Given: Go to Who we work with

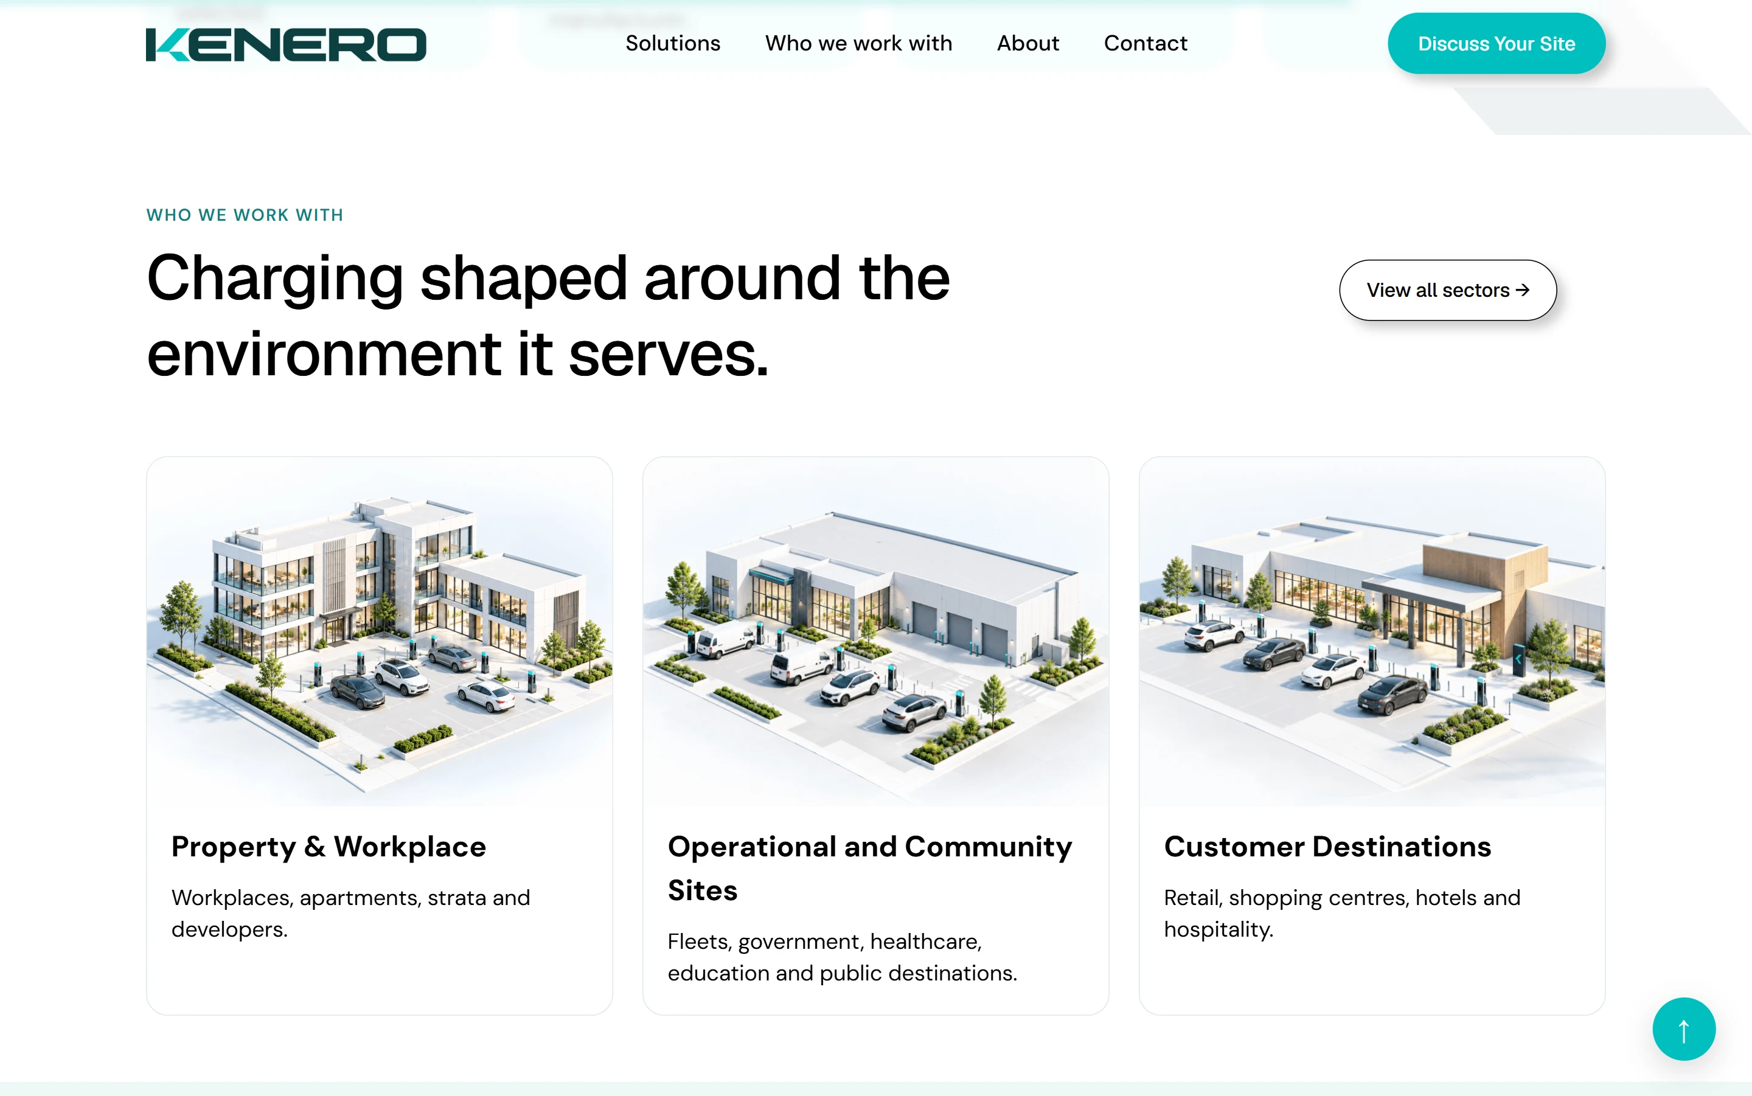Looking at the screenshot, I should (x=858, y=44).
